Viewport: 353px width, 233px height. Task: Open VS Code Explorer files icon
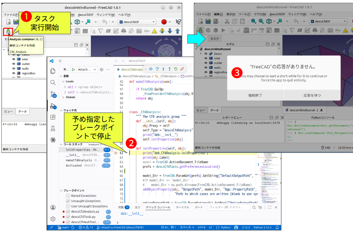tap(53, 71)
